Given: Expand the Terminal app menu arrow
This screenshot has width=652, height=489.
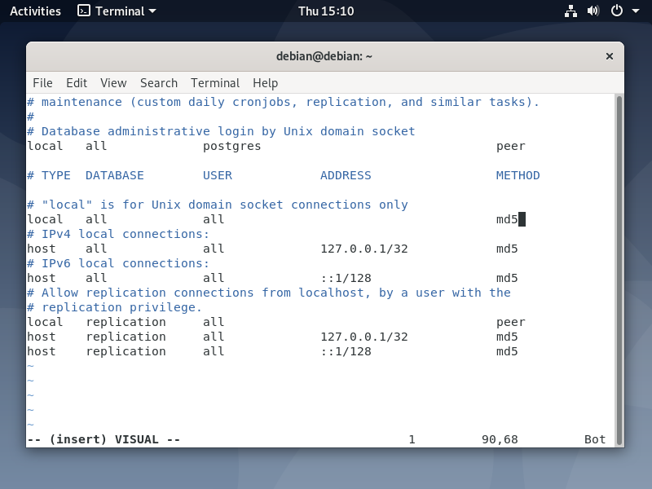Looking at the screenshot, I should (x=152, y=11).
